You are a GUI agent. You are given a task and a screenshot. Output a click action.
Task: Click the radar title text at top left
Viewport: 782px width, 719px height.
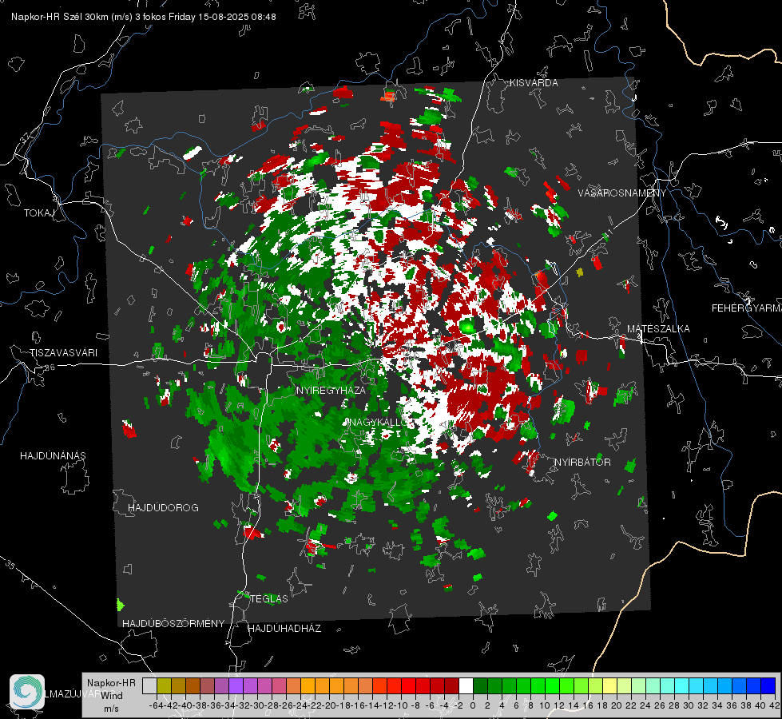click(x=144, y=17)
